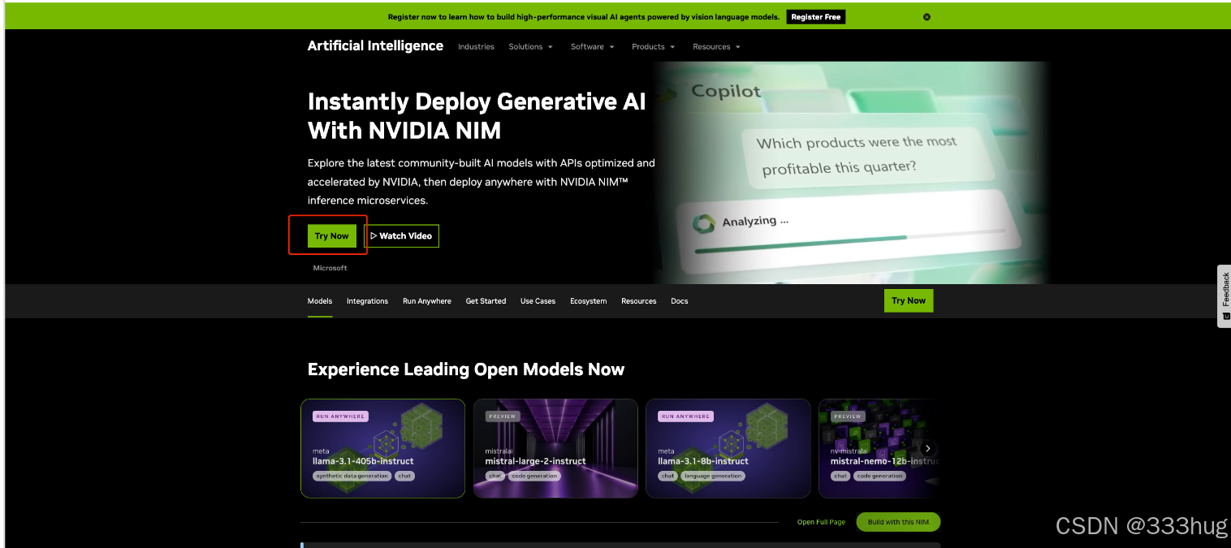Expand the Products dropdown menu
The height and width of the screenshot is (548, 1231).
pyautogui.click(x=653, y=47)
